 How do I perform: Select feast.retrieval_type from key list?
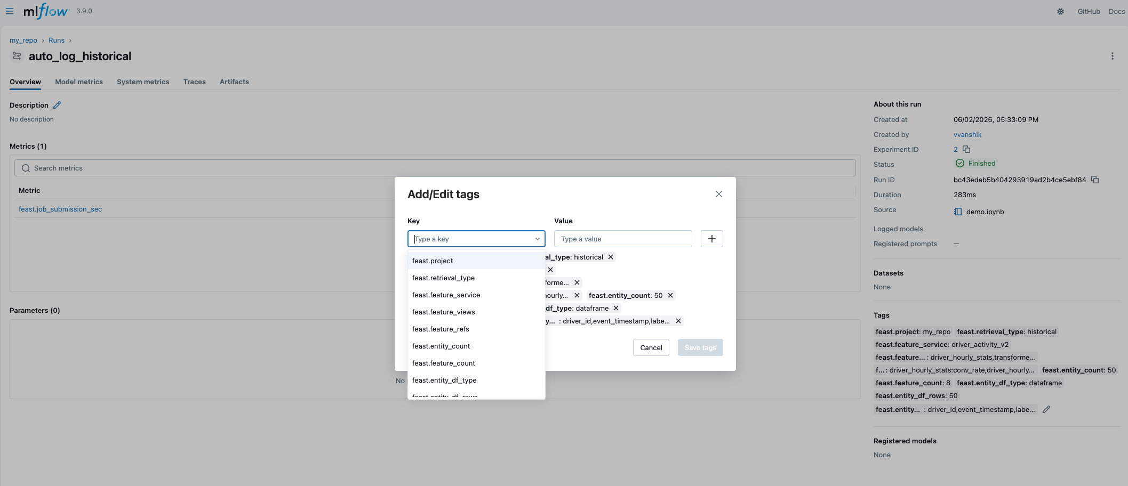tap(476, 278)
